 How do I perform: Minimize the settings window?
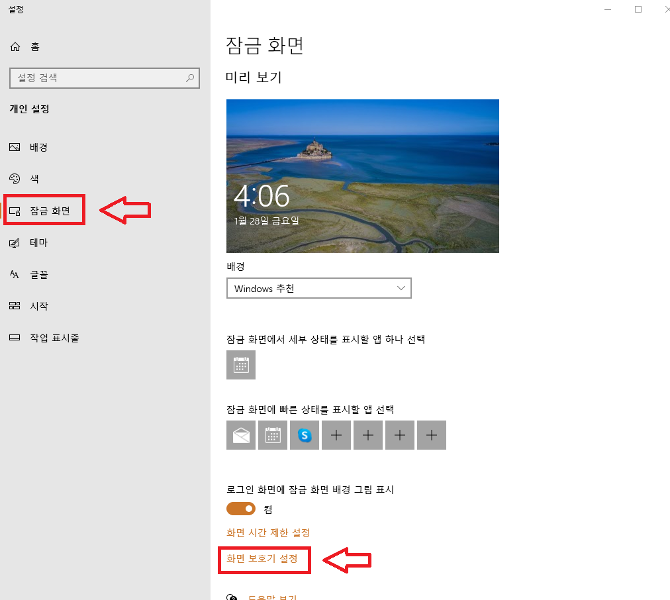pyautogui.click(x=608, y=9)
